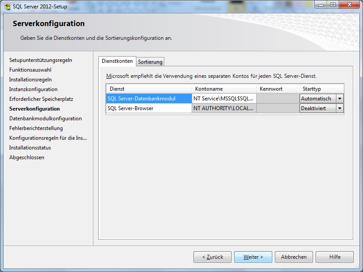Select the Dienstkonten tab
The width and height of the screenshot is (363, 272).
click(x=117, y=61)
